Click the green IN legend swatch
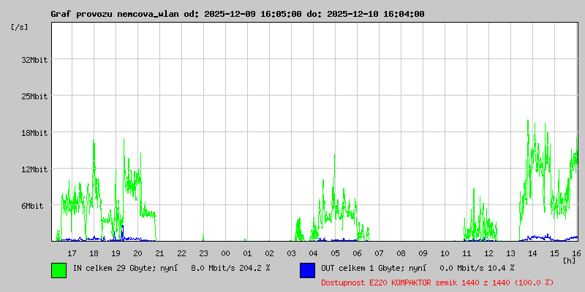Screen dimensions: 585x292 point(59,270)
